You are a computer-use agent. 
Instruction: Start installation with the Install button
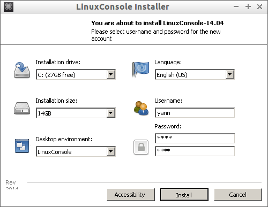(184, 195)
